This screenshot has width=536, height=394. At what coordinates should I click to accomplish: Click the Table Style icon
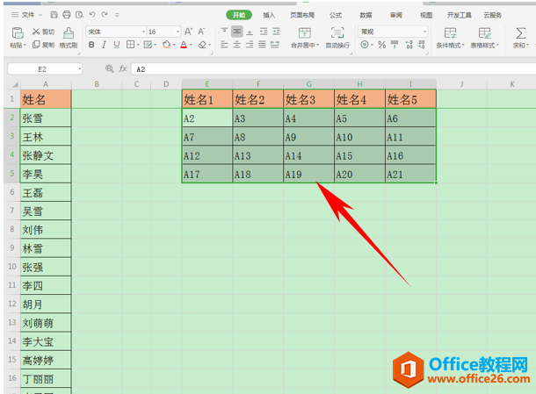point(484,33)
